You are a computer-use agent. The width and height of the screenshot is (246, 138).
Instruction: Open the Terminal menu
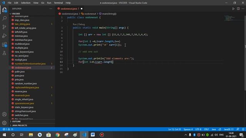(x=58, y=3)
